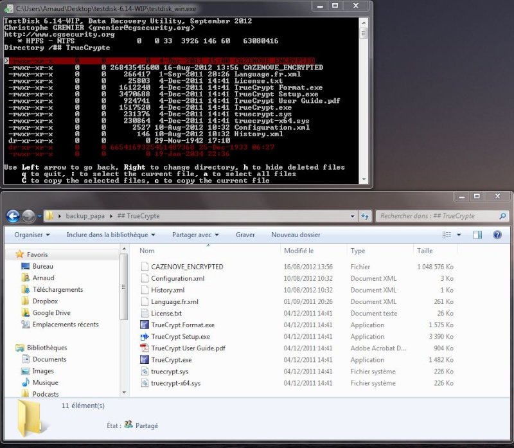Open Bureau in the navigation pane
The height and width of the screenshot is (448, 514).
pyautogui.click(x=42, y=266)
